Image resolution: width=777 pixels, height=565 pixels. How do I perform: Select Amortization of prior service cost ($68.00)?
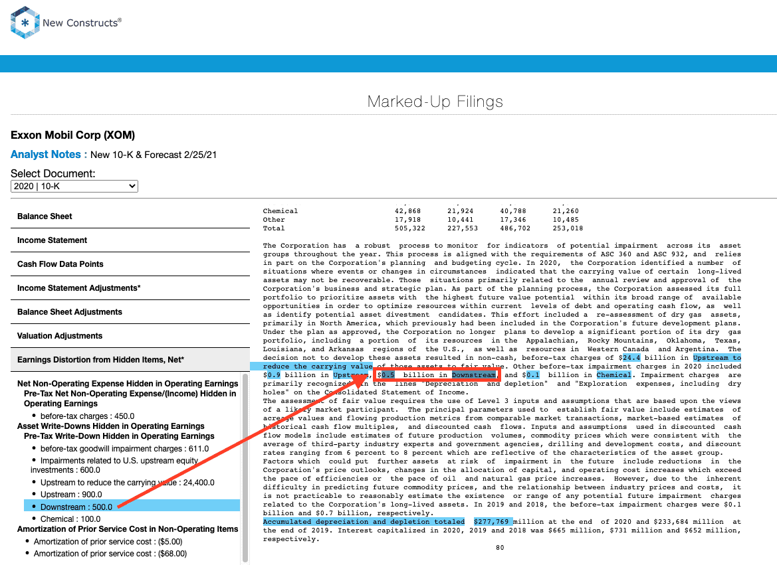[110, 554]
